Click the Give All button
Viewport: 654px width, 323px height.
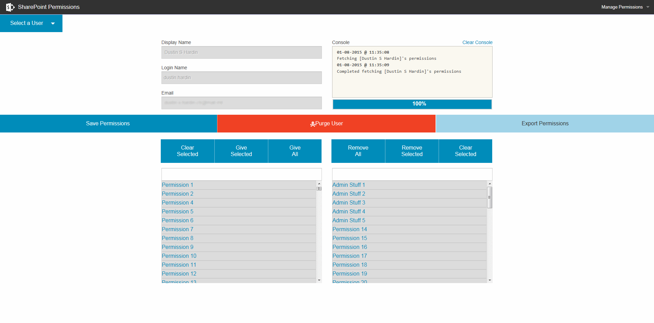[x=295, y=151]
